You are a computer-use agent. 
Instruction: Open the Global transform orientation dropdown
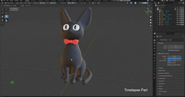pos(84,3)
